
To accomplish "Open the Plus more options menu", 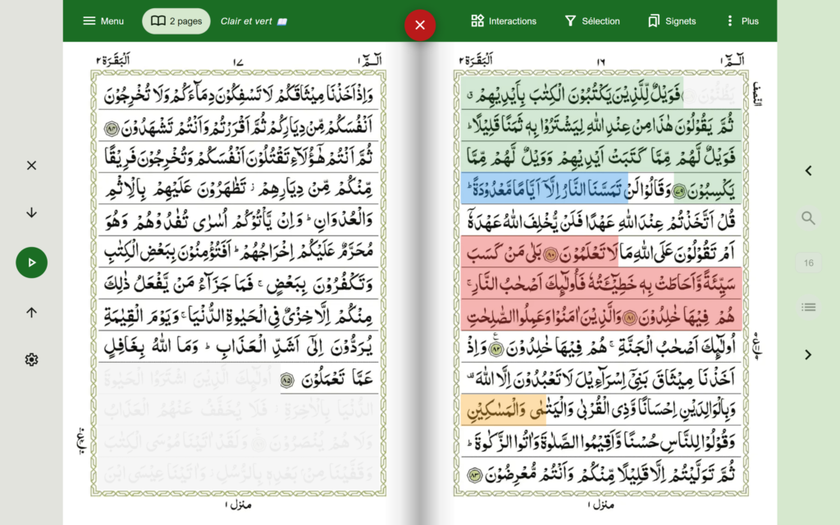I will pyautogui.click(x=742, y=21).
